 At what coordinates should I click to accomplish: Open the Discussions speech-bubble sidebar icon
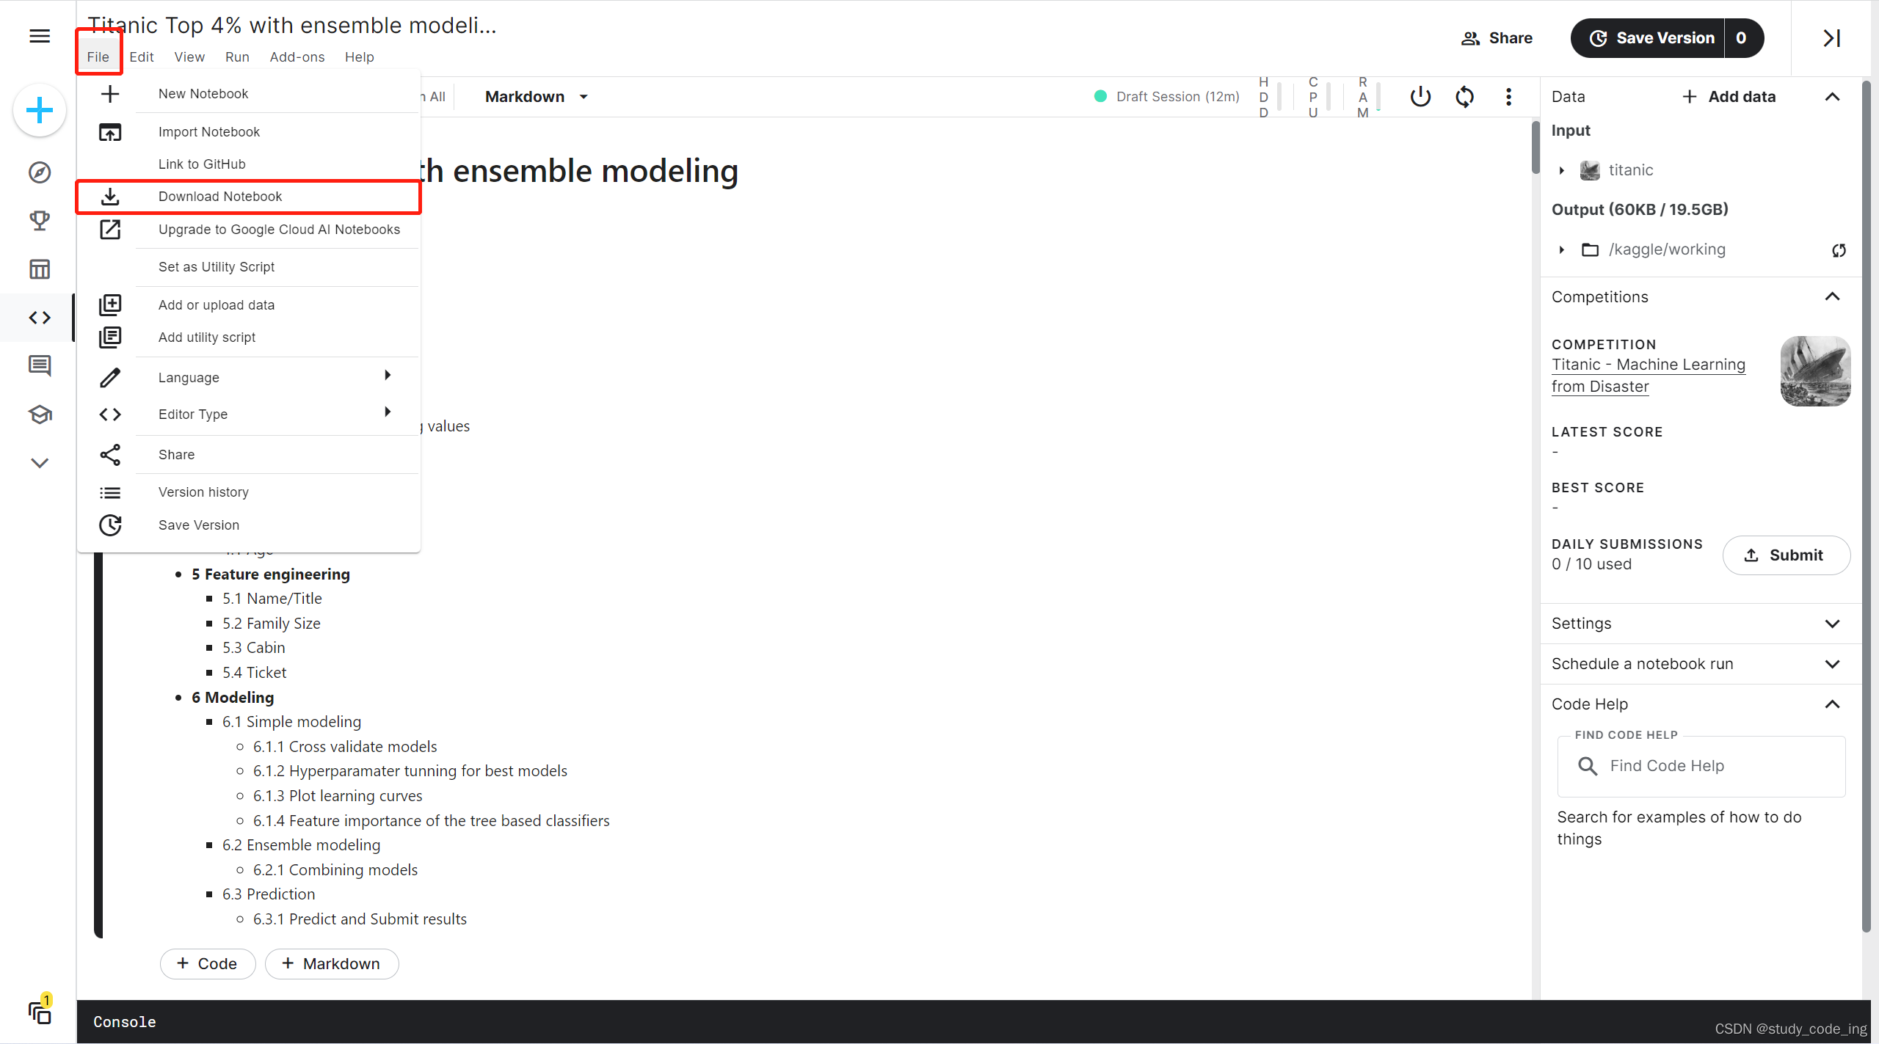pos(40,365)
